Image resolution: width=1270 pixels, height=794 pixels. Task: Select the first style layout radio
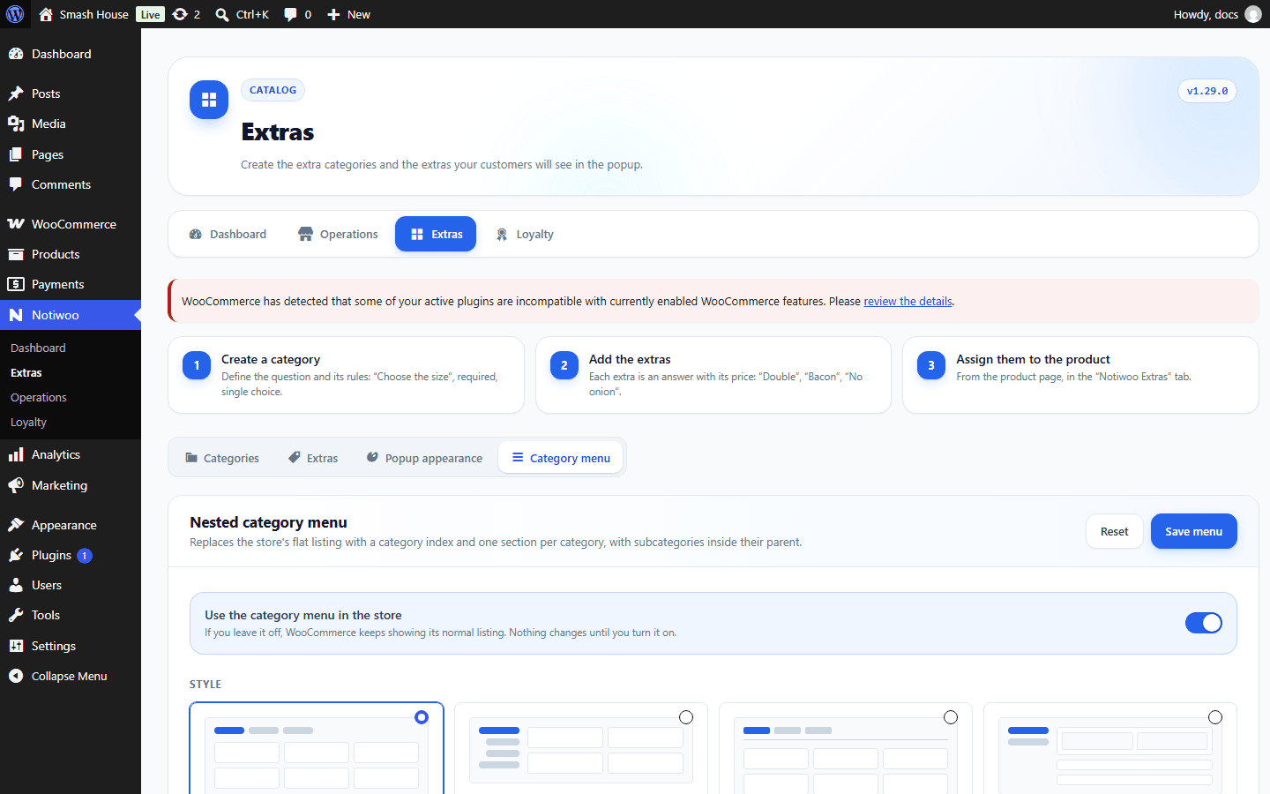point(422,717)
